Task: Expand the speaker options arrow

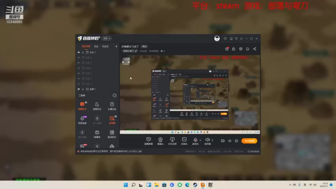Action: tap(213, 140)
